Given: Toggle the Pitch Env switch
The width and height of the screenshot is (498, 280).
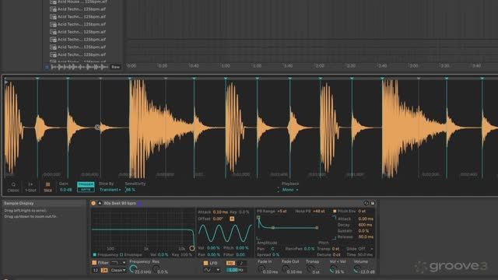Looking at the screenshot, I should (335, 211).
